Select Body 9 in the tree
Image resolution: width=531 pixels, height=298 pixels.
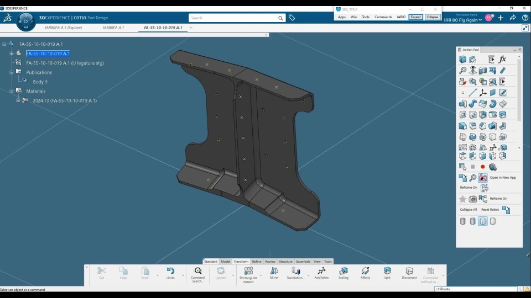click(x=40, y=82)
